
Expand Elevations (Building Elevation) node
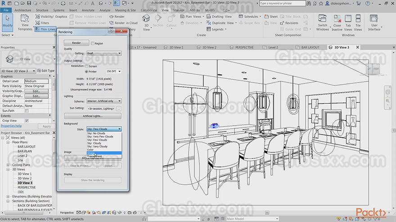coord(8,196)
